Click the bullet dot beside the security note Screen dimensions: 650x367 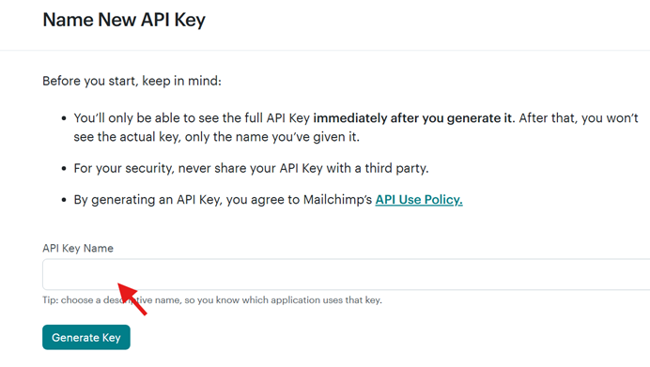pos(64,169)
